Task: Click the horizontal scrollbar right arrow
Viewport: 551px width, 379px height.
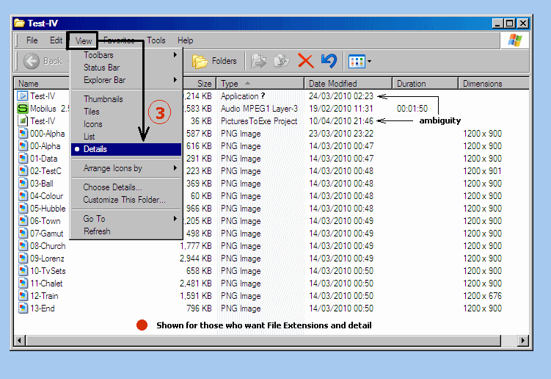Action: pyautogui.click(x=523, y=341)
